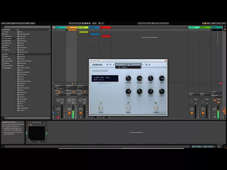
Task: Click the save preset icon in XenoVerb
Action: click(146, 65)
